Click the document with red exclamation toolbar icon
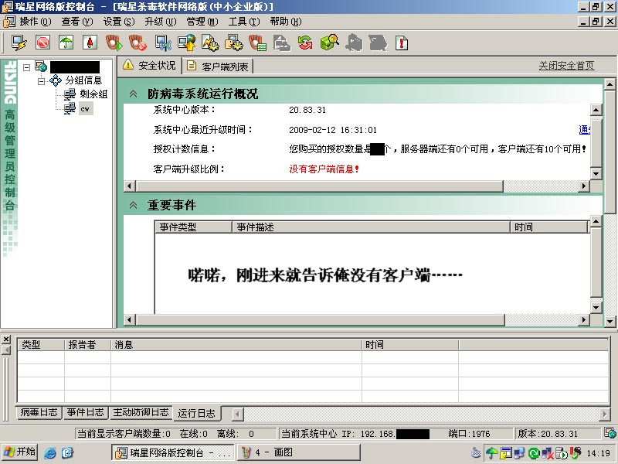The image size is (618, 464). [401, 43]
